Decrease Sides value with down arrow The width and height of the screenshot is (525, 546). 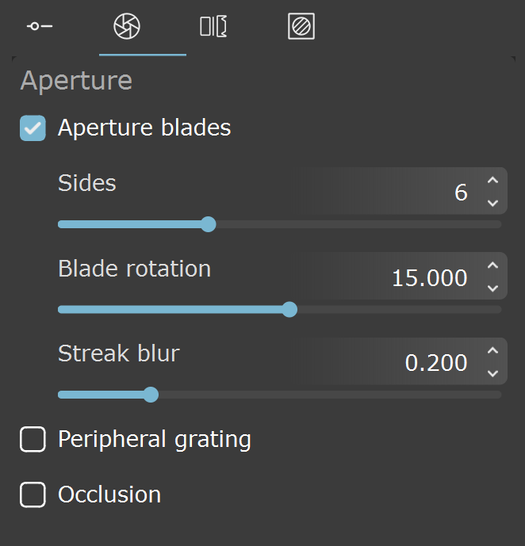pyautogui.click(x=492, y=203)
